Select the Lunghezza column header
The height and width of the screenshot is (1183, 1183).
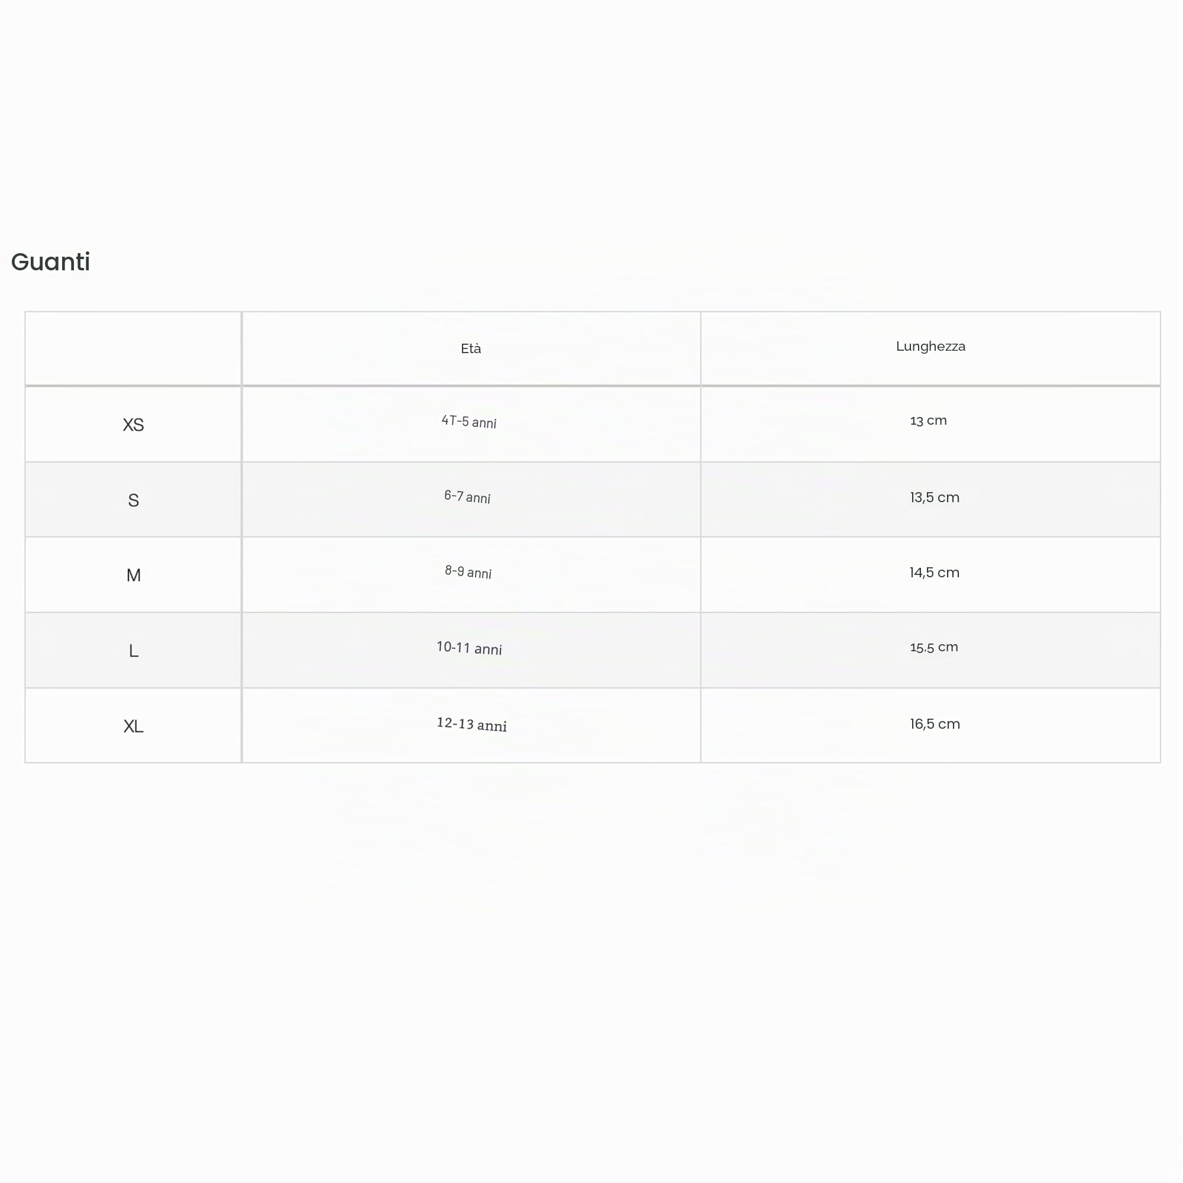(x=930, y=347)
